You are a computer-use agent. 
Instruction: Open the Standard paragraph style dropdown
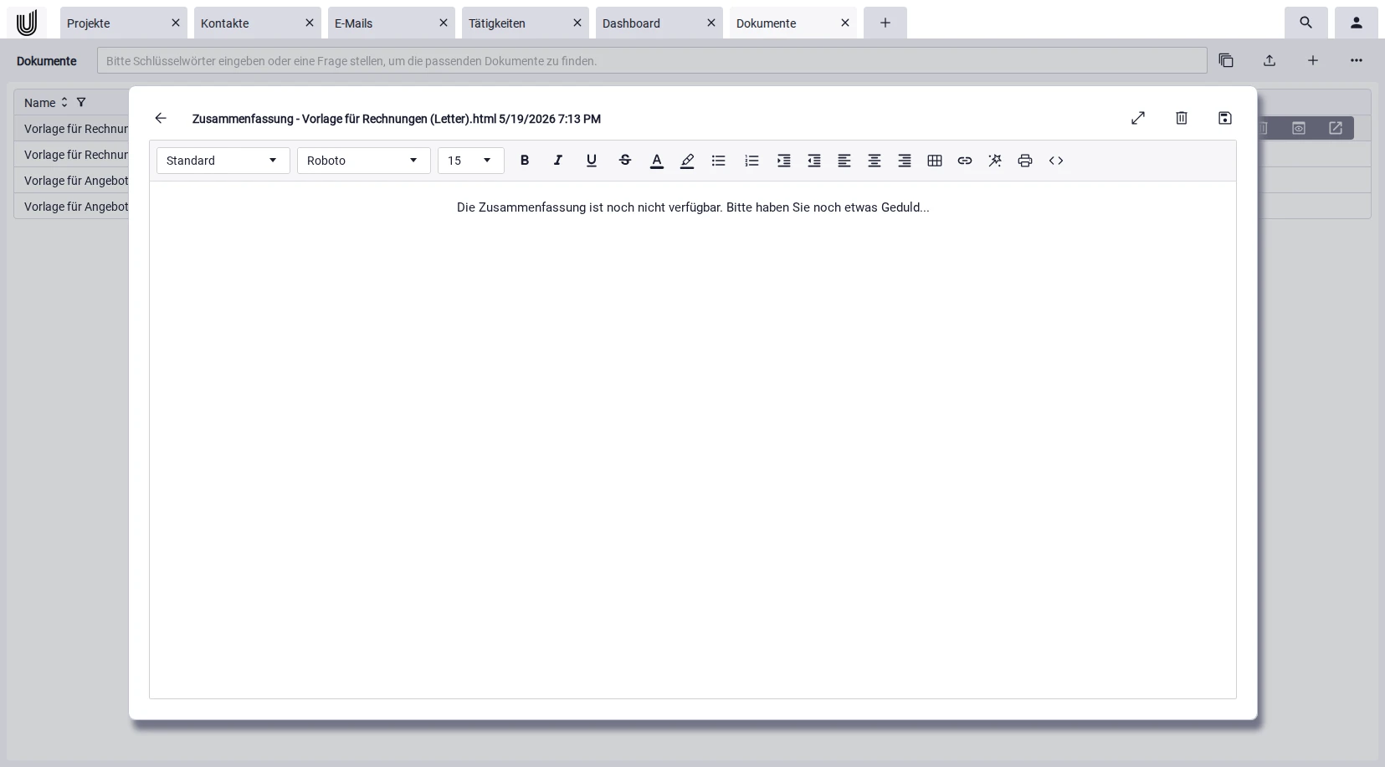(x=223, y=161)
